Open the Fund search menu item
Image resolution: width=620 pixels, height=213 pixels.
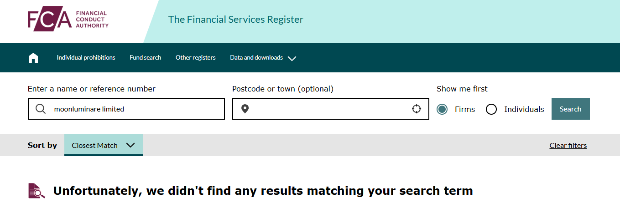(x=145, y=58)
